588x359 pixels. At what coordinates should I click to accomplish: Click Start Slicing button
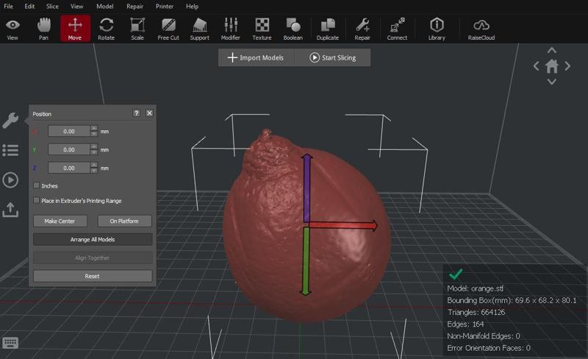[x=333, y=57]
